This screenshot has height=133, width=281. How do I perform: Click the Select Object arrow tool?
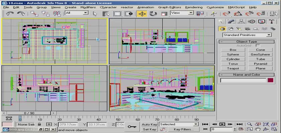[95, 14]
